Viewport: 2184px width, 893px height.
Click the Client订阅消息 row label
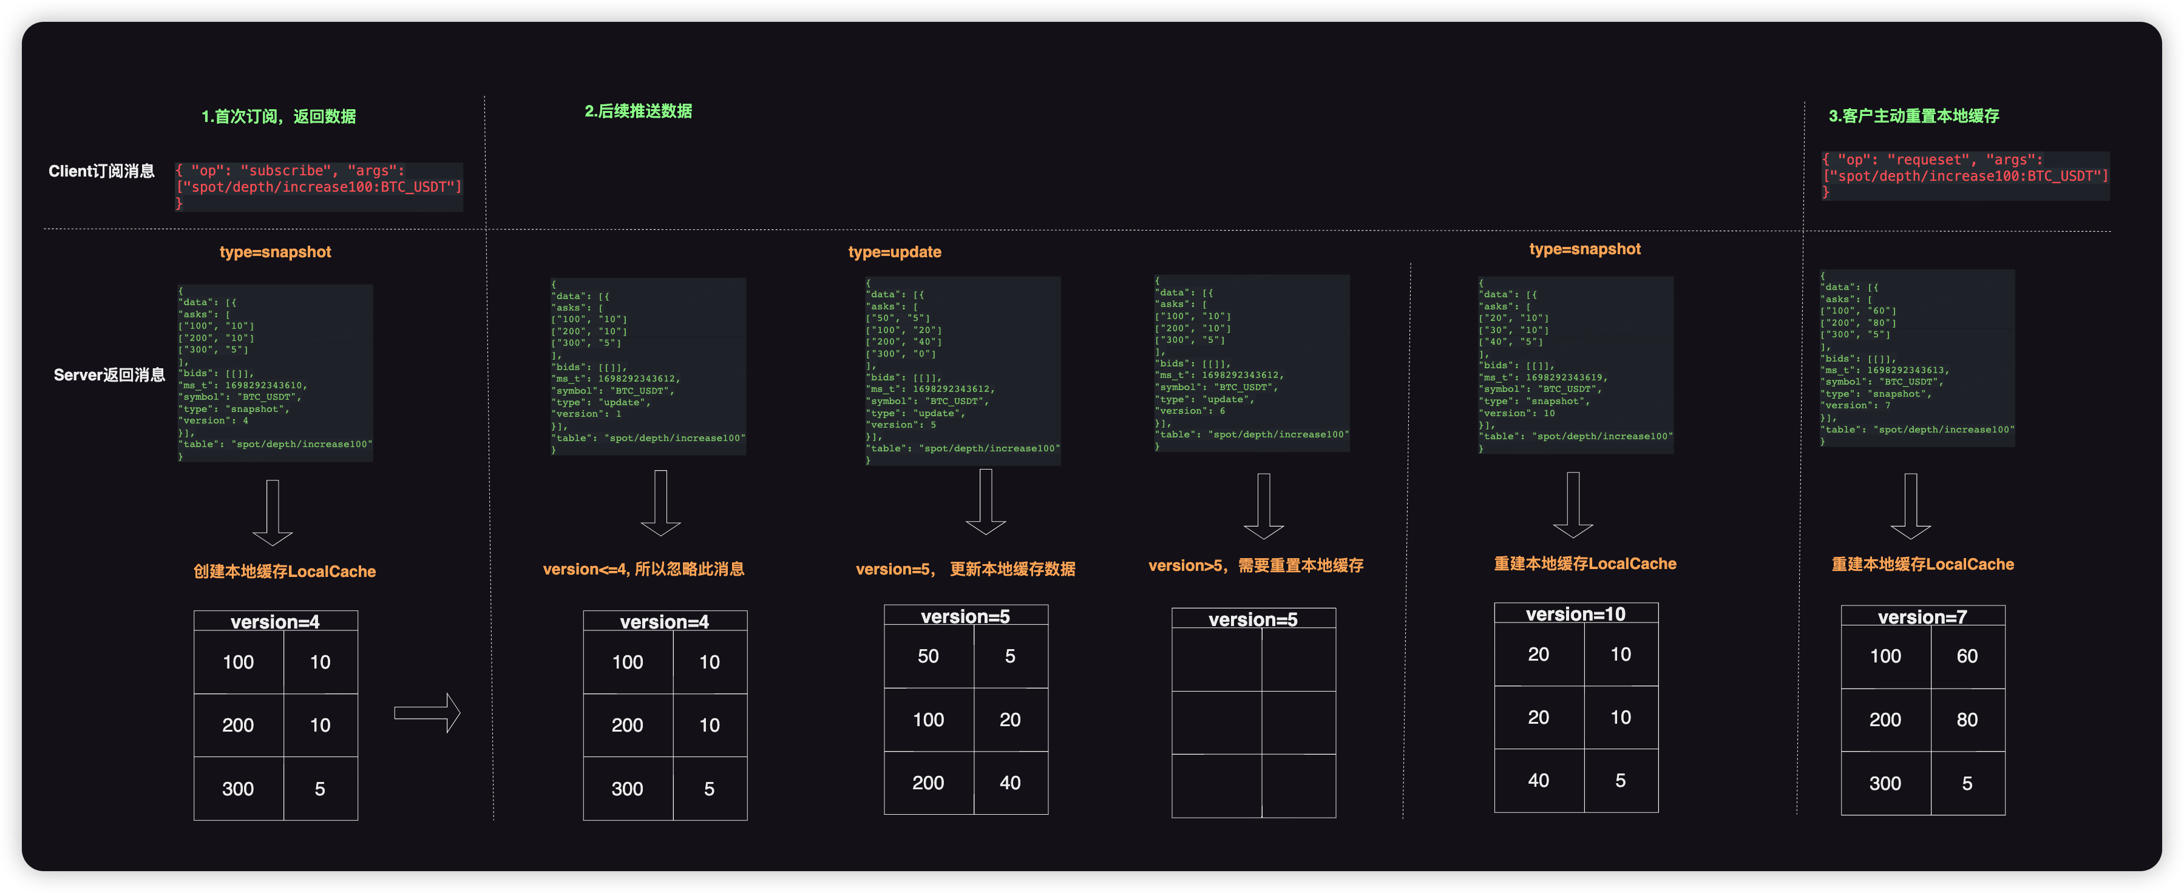pyautogui.click(x=101, y=171)
